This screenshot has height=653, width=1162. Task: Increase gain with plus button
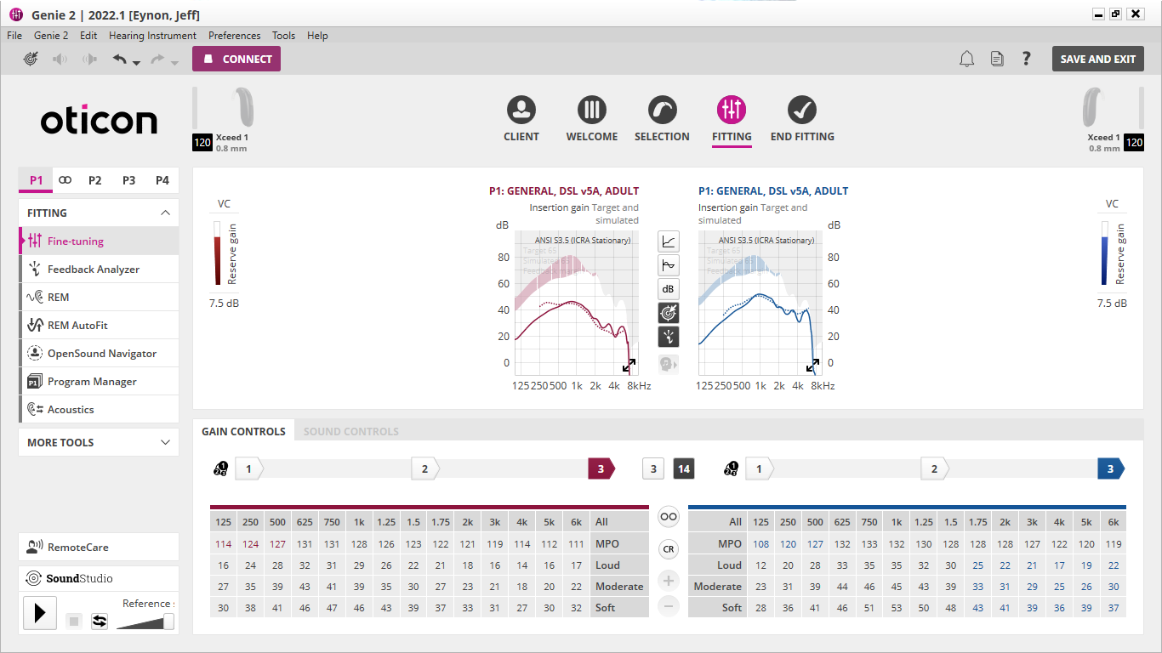669,581
